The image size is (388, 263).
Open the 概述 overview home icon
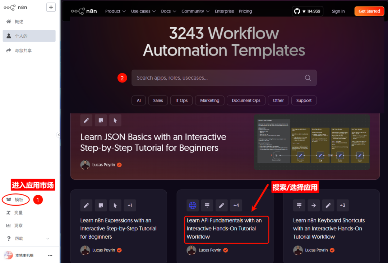(9, 22)
